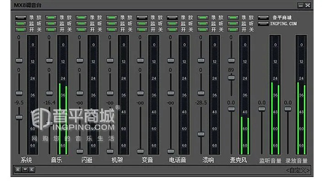Toggle 开关 for the 机架 channel
Screen dimensions: 325x182
112,30
